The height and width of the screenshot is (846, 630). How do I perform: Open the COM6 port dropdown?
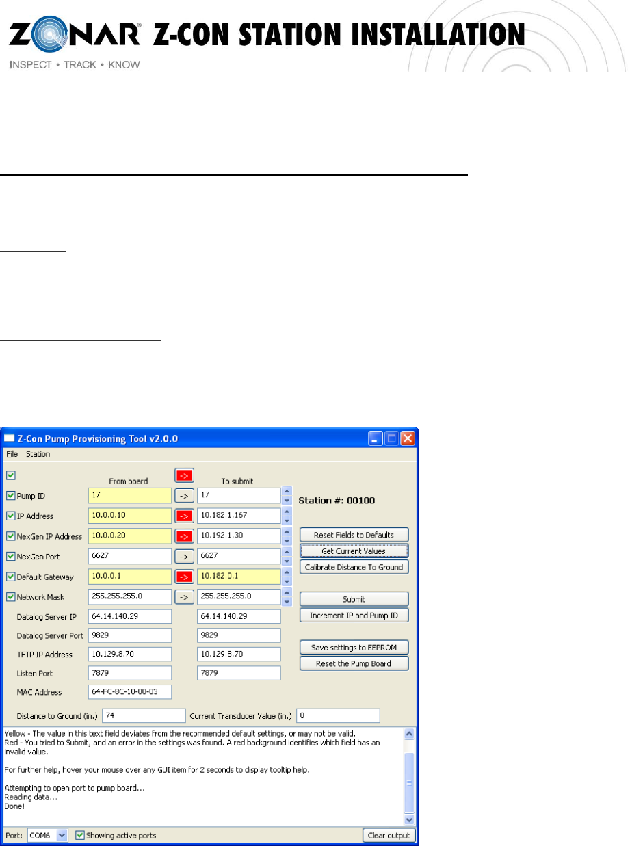[x=62, y=835]
